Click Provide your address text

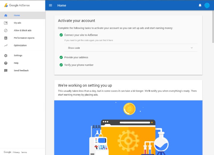click(76, 57)
